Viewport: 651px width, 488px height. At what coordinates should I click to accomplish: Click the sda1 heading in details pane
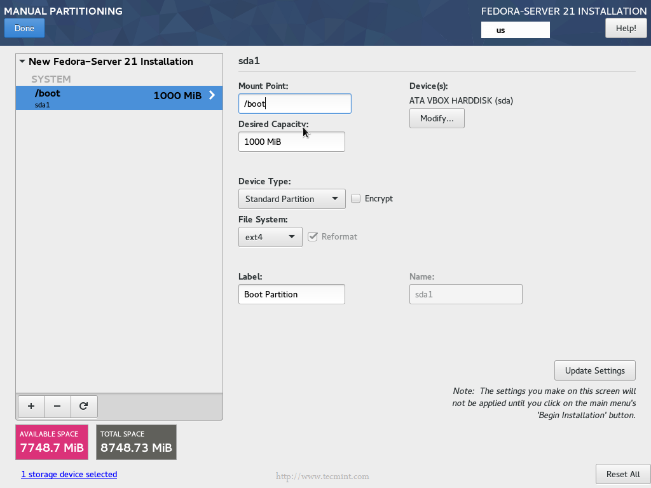(249, 61)
